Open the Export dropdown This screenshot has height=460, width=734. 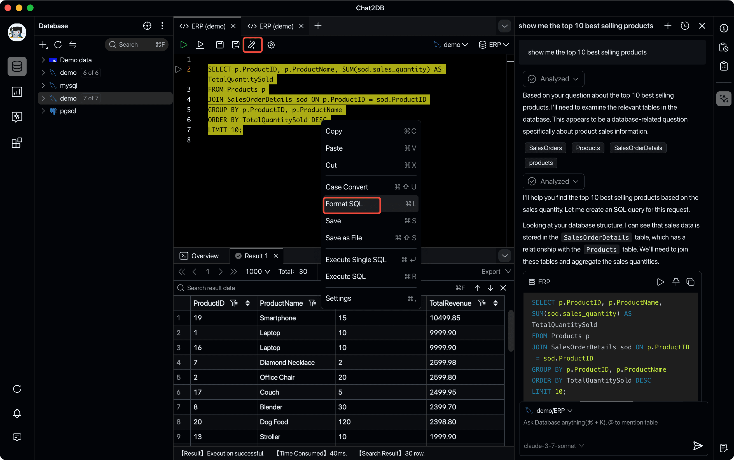(x=496, y=272)
